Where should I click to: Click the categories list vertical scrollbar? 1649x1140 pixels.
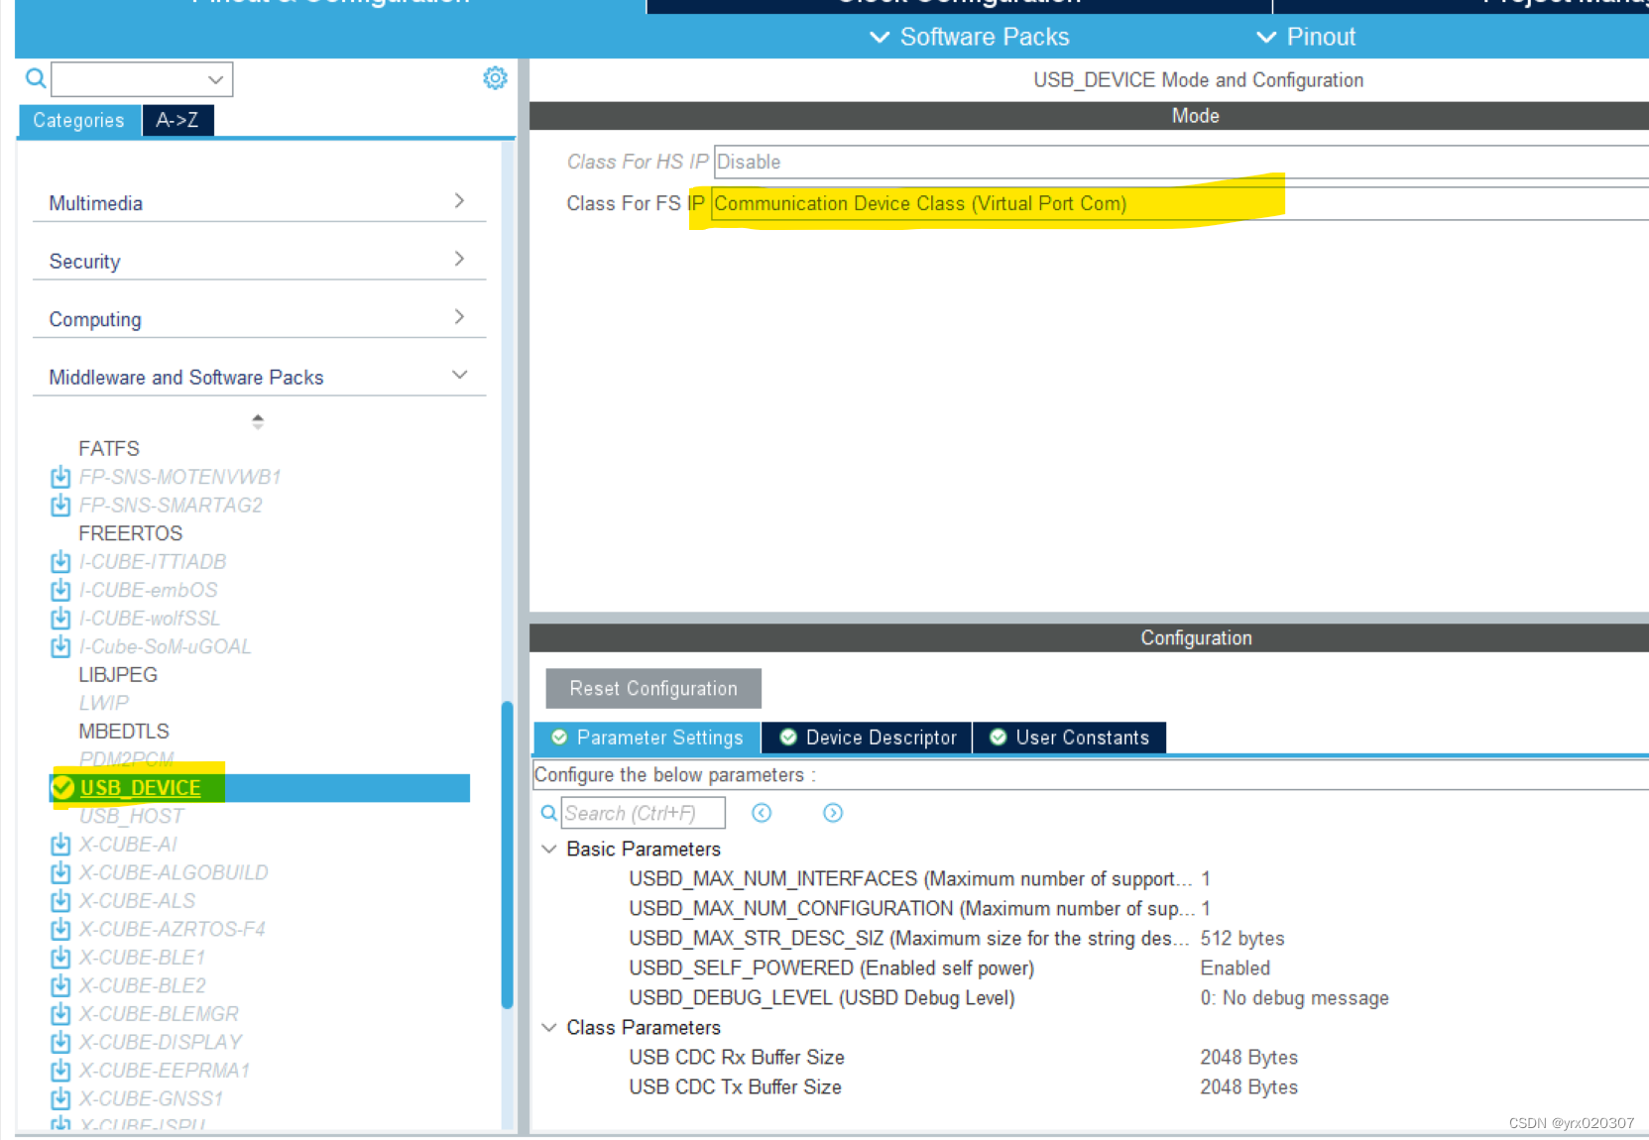[x=508, y=855]
